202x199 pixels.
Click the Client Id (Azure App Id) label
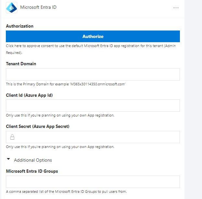point(29,95)
